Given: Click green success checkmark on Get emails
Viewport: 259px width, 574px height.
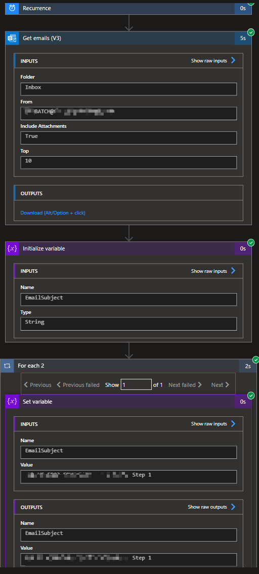Looking at the screenshot, I should pyautogui.click(x=251, y=32).
